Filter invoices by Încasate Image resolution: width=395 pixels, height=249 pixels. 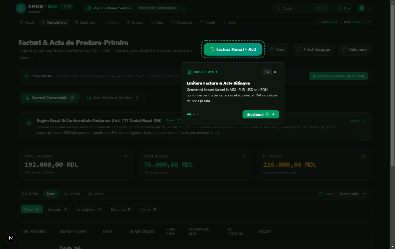pos(58,209)
